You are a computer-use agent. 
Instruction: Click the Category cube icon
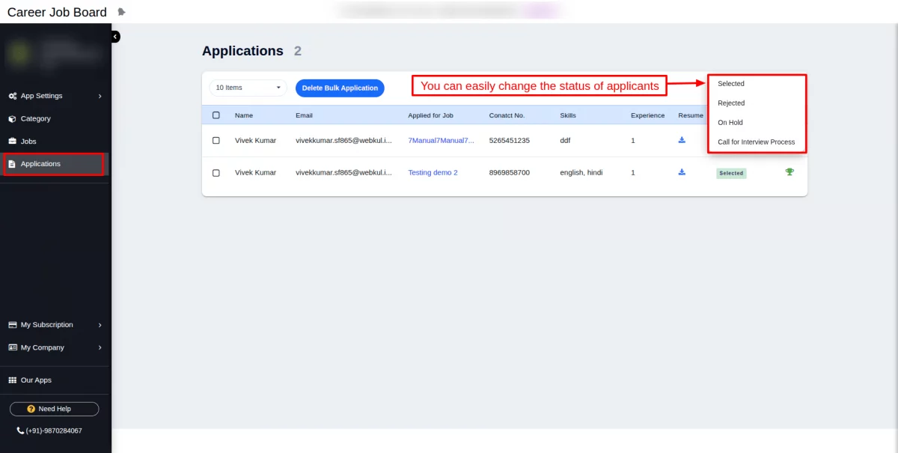click(x=13, y=118)
